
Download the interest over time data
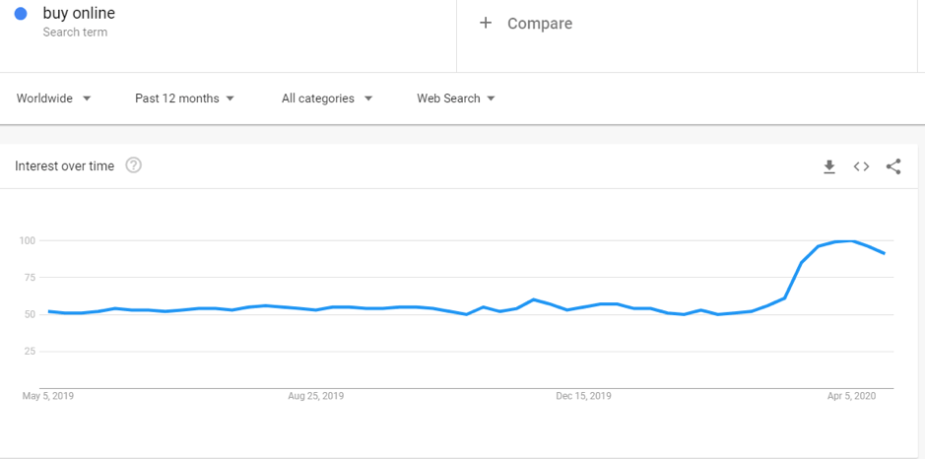829,167
